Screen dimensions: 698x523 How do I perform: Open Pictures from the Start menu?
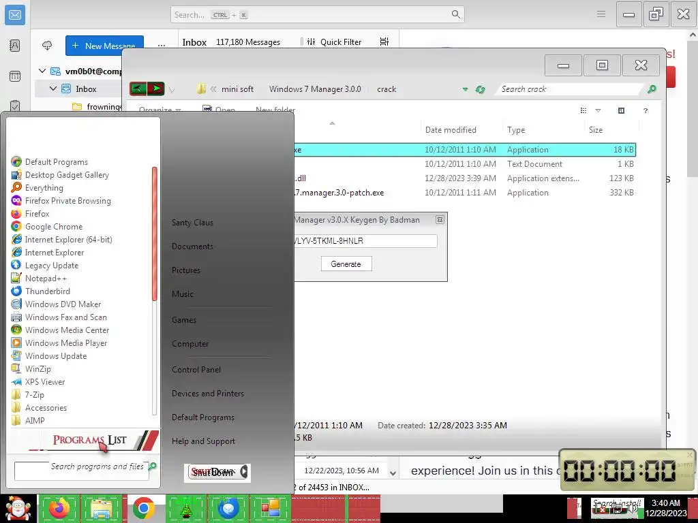pos(186,270)
